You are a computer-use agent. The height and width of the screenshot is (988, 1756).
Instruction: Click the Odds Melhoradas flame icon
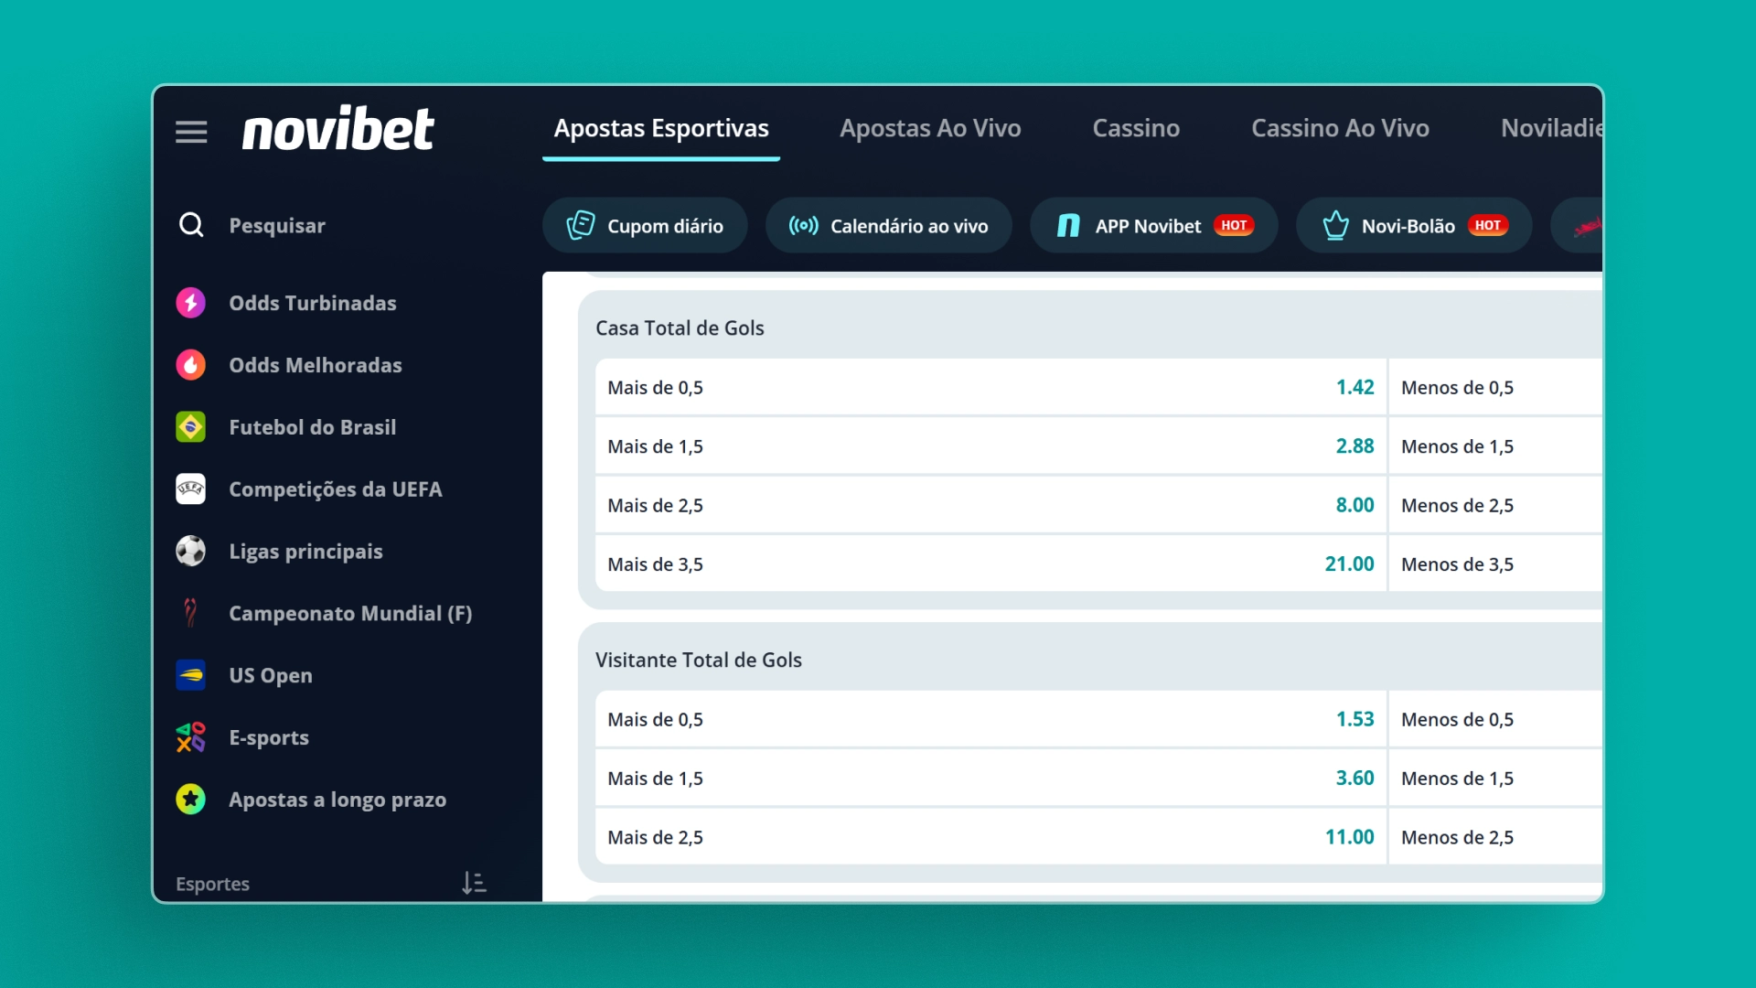pos(191,365)
